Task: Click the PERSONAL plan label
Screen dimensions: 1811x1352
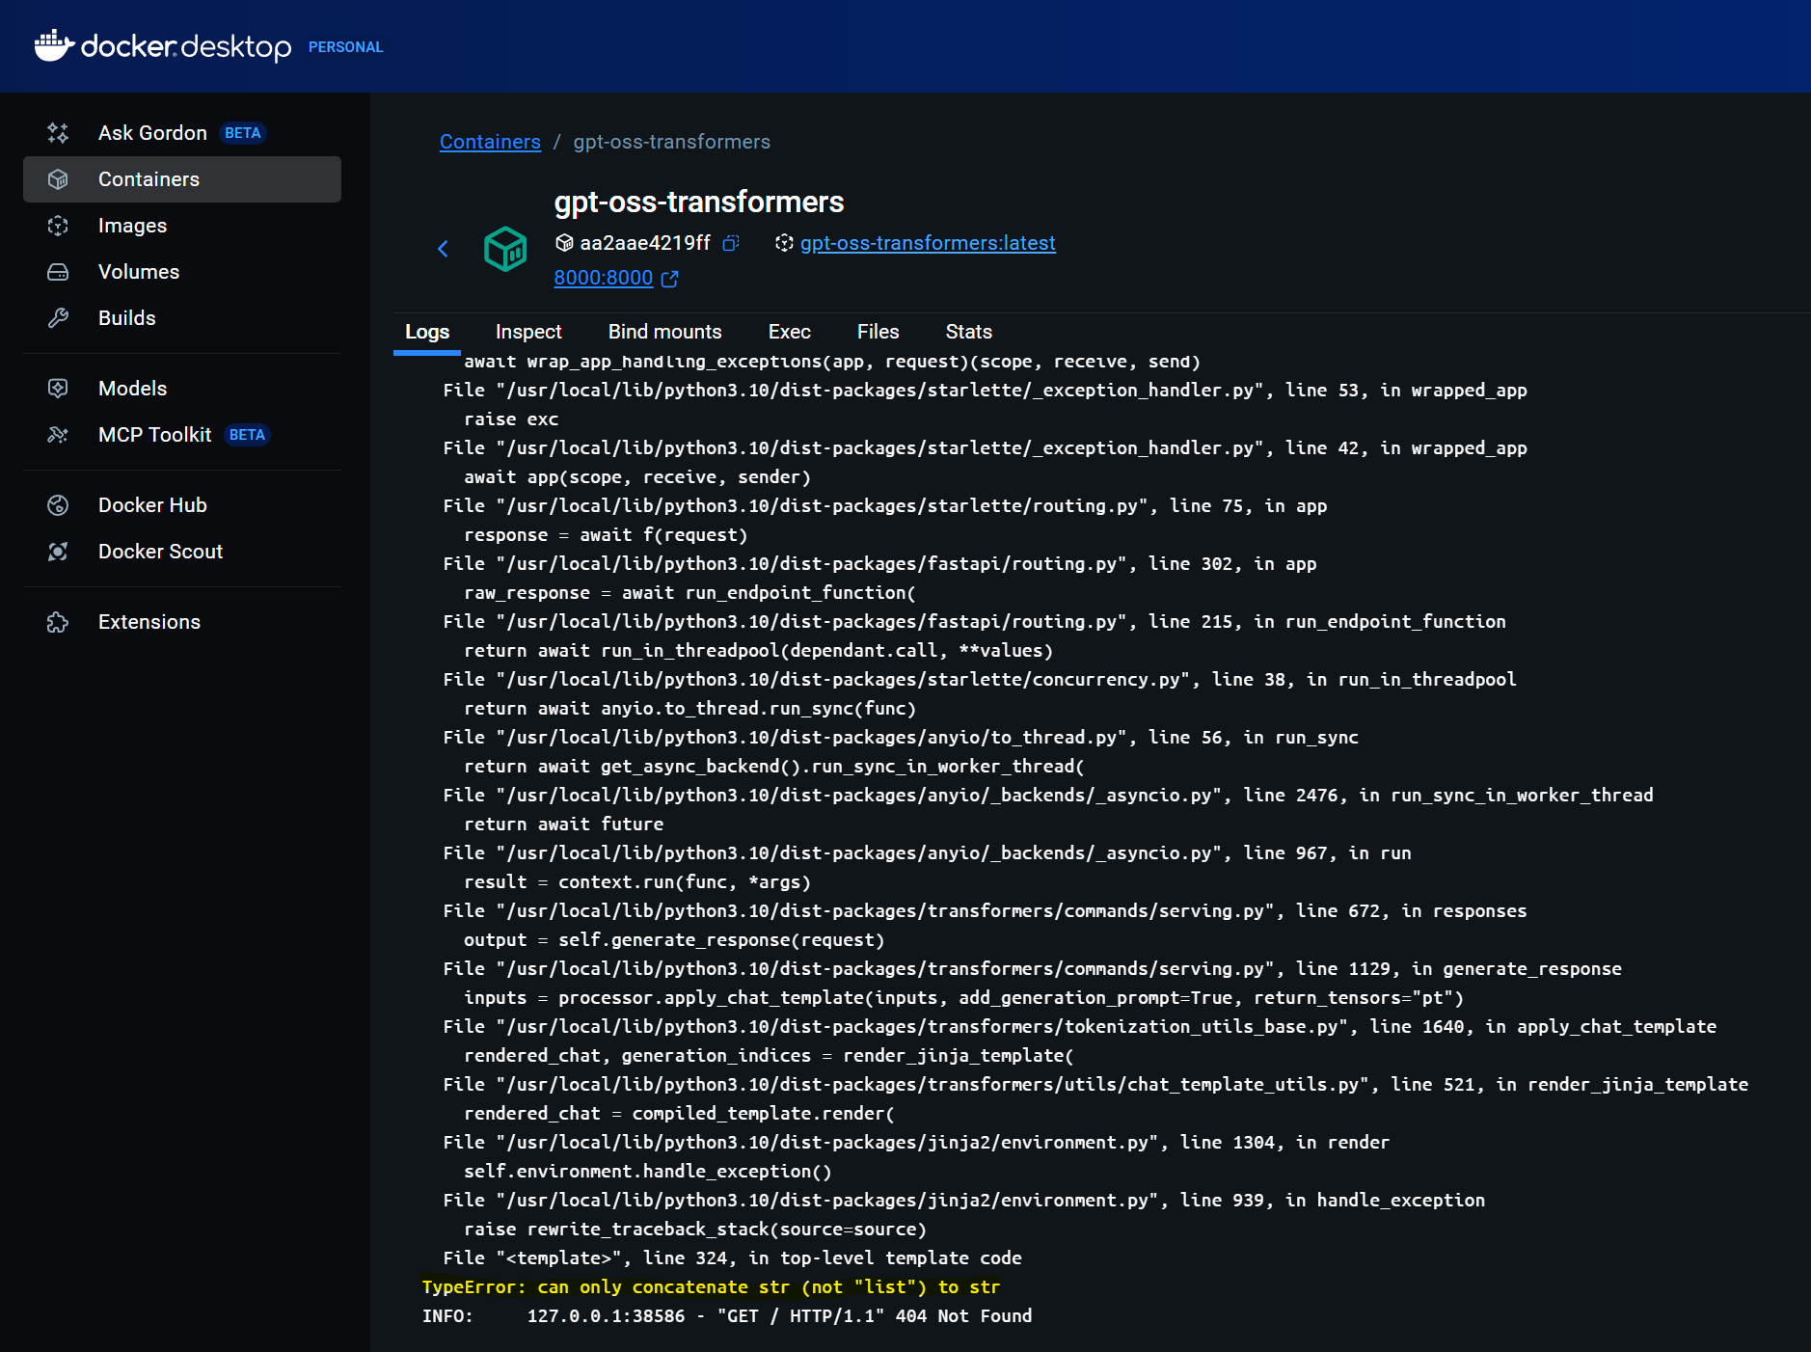Action: (345, 47)
